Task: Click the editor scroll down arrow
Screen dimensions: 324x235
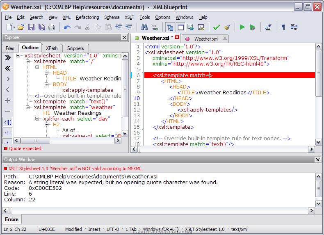Action: [318, 142]
